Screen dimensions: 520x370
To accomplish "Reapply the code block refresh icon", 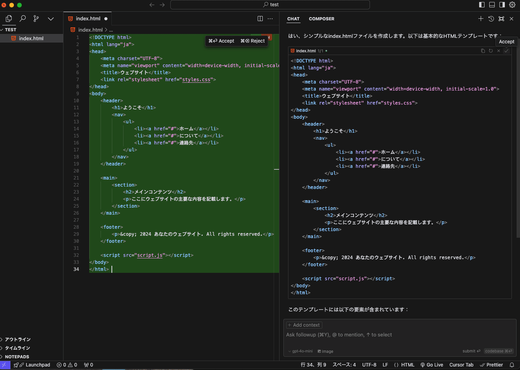I will click(x=491, y=51).
